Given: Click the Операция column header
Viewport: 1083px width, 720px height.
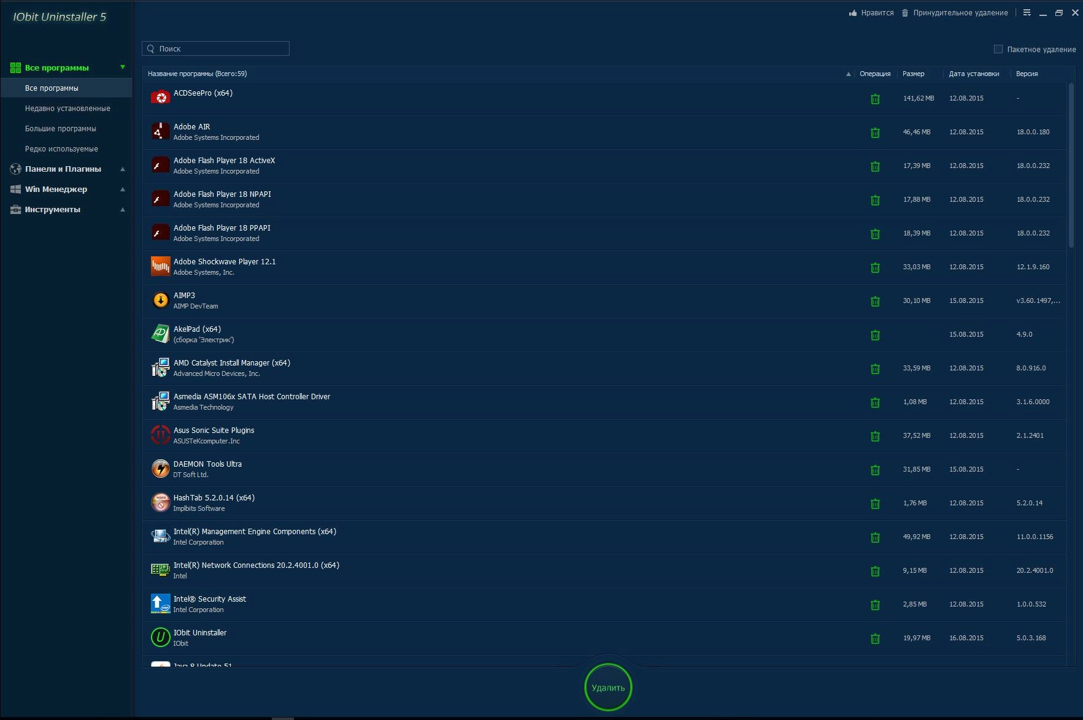Looking at the screenshot, I should pos(875,74).
